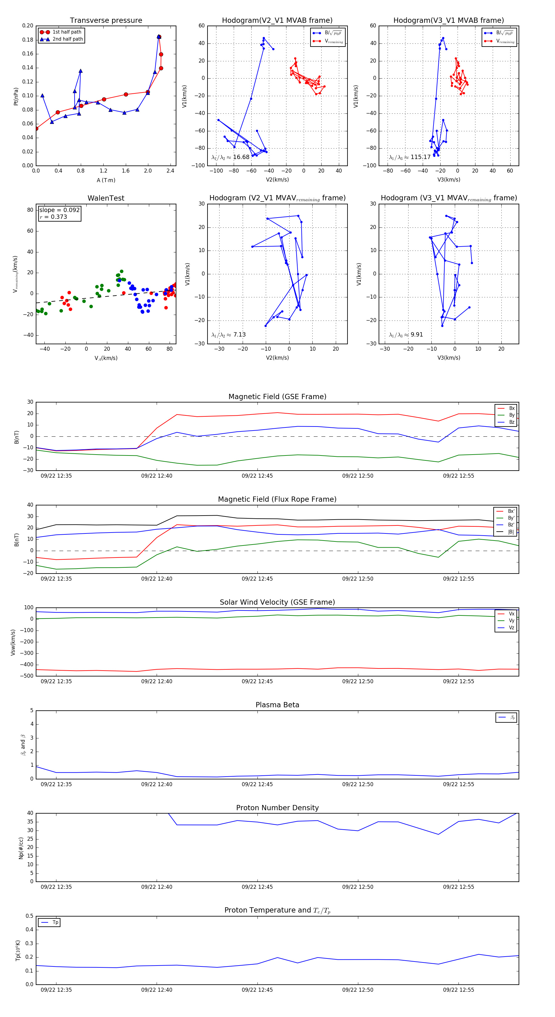This screenshot has width=555, height=1017.
Task: Click the Vx legend entry
Action: [506, 614]
